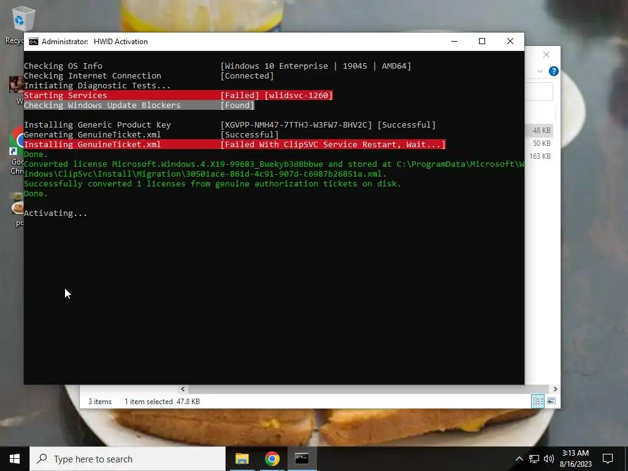628x471 pixels.
Task: Close the File Explorer window behind
Action: point(546,55)
